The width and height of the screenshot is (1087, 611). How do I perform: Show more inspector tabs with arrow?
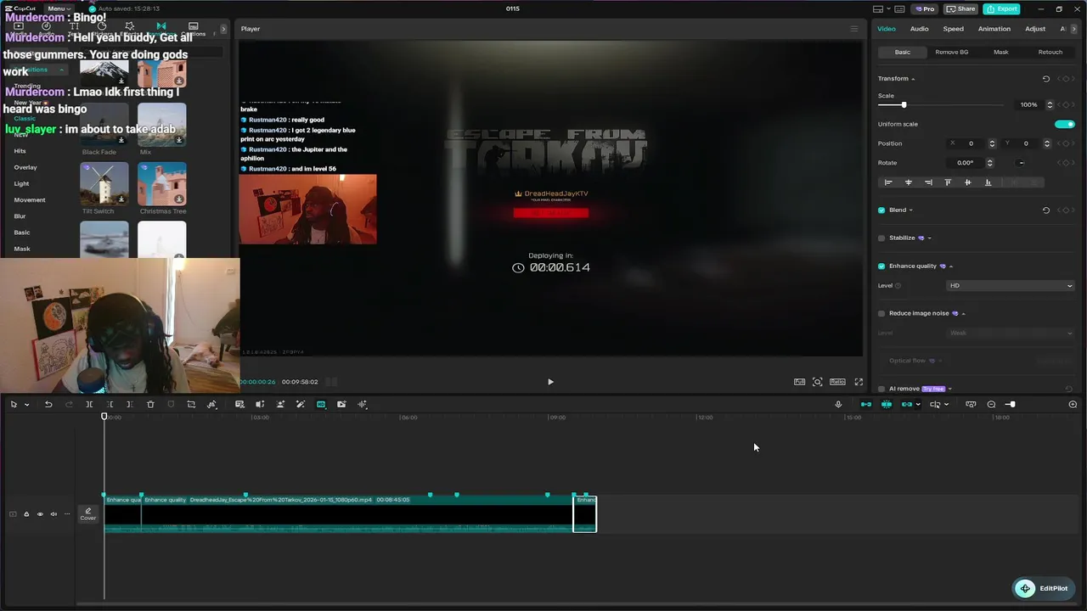tap(1074, 29)
